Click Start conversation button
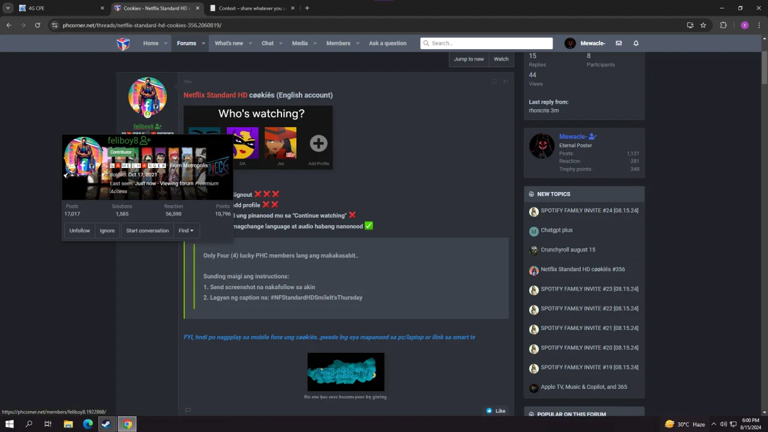768x432 pixels. [x=148, y=230]
